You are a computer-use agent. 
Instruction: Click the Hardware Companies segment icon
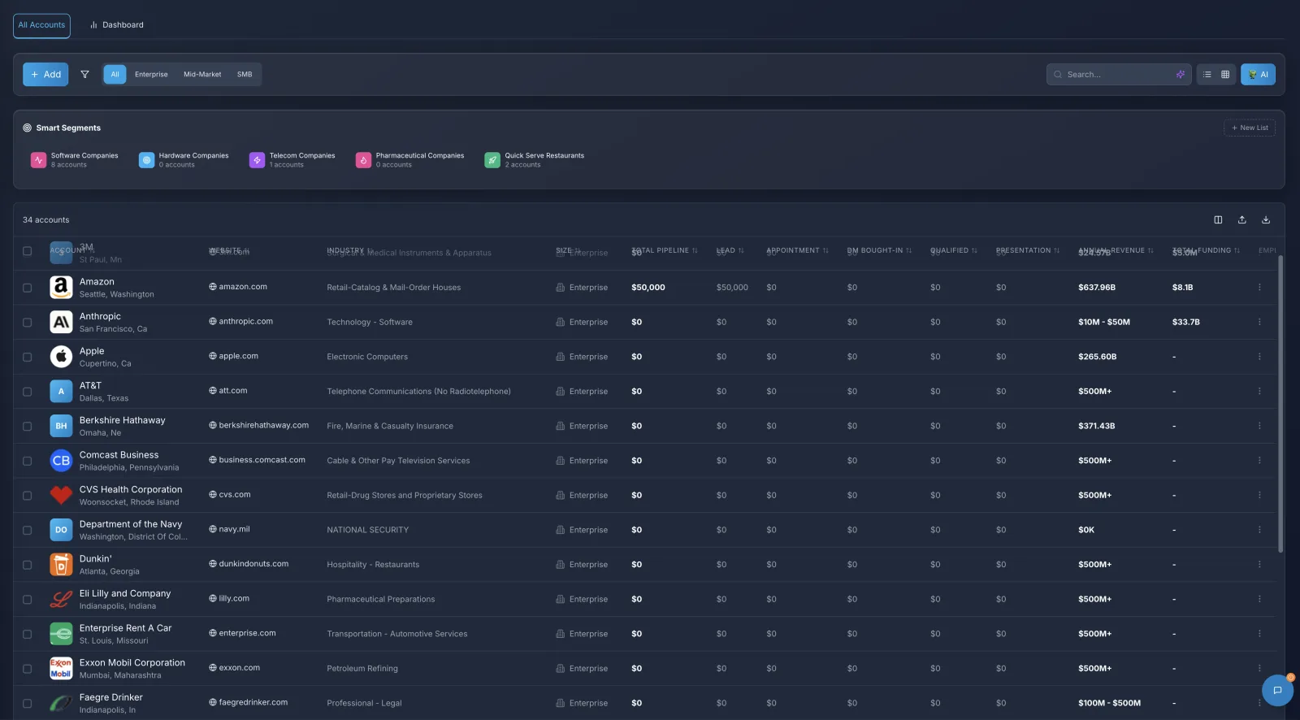146,160
